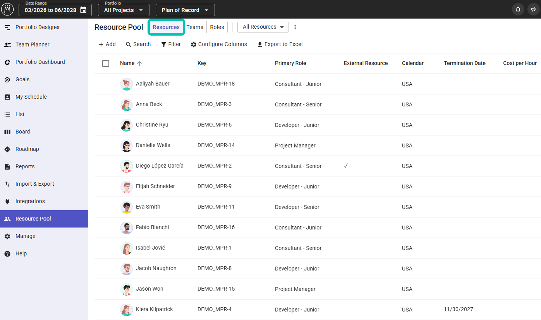Select Resource Pool in sidebar
Screen dimensions: 541x320
coord(44,219)
